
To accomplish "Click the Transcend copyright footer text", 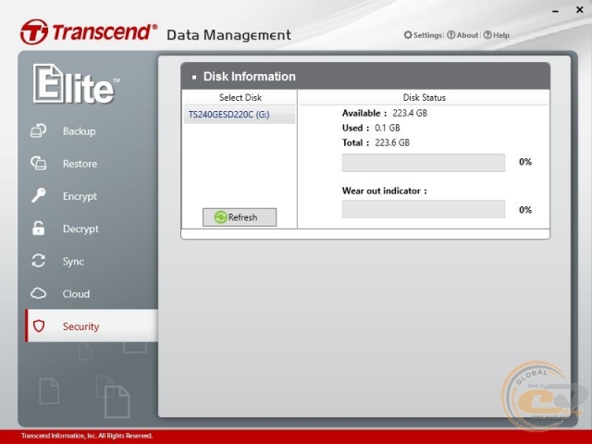I will [87, 436].
